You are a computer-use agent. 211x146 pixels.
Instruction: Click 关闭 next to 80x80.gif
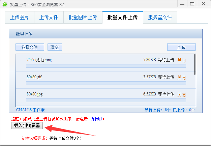pos(181,77)
